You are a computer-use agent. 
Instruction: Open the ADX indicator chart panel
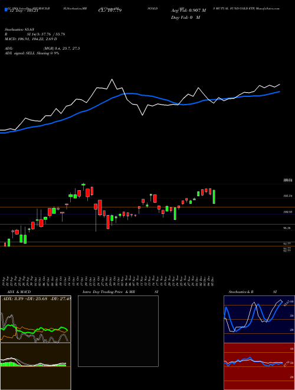point(35,319)
